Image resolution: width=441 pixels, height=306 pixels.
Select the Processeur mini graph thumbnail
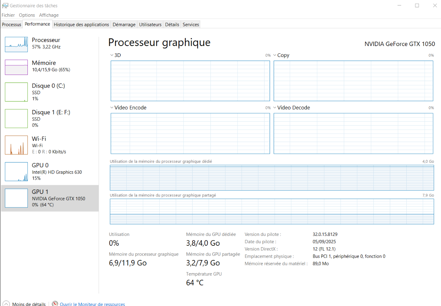pos(16,45)
